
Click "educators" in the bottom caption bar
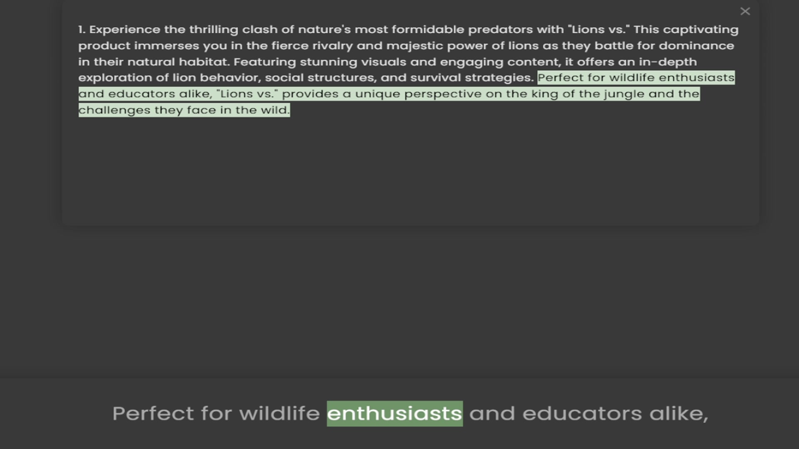(x=582, y=414)
